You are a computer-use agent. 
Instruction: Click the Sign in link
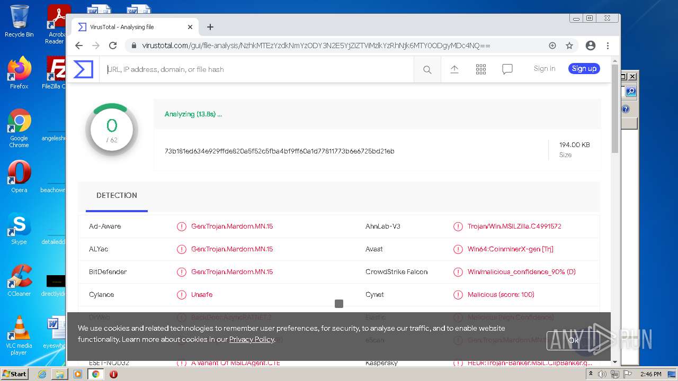pos(545,68)
